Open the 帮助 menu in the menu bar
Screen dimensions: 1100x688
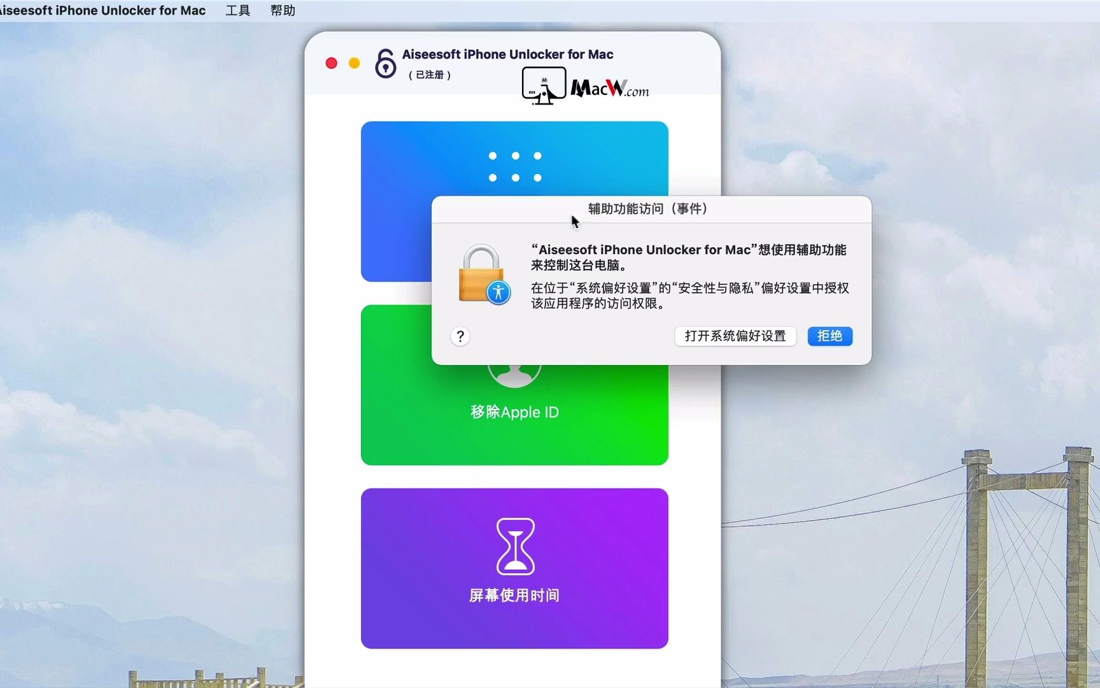[x=283, y=10]
